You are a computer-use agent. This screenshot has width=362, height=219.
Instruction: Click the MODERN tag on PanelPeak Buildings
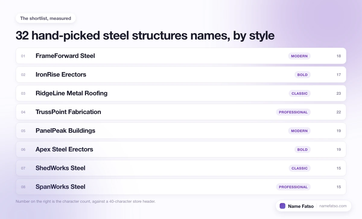point(299,131)
